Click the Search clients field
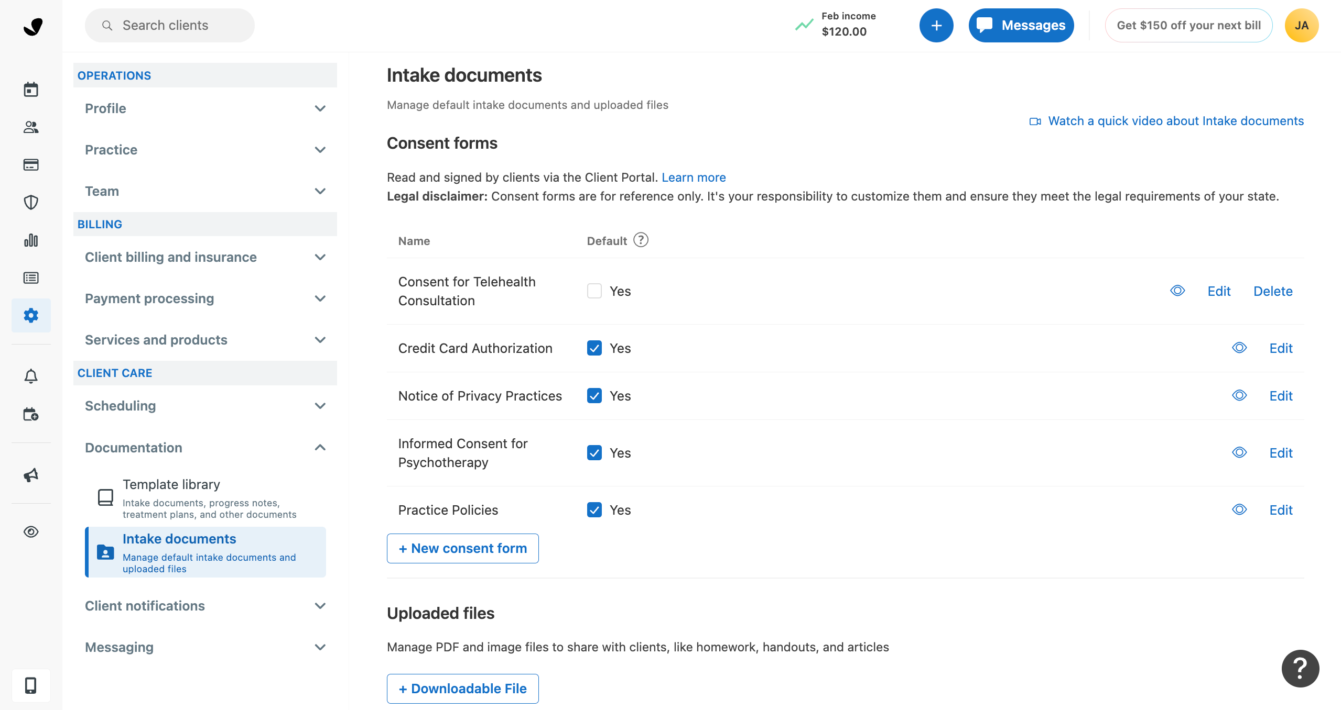This screenshot has width=1341, height=710. click(x=170, y=25)
